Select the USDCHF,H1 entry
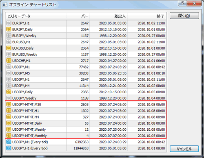204x158 pixels. [x=21, y=61]
